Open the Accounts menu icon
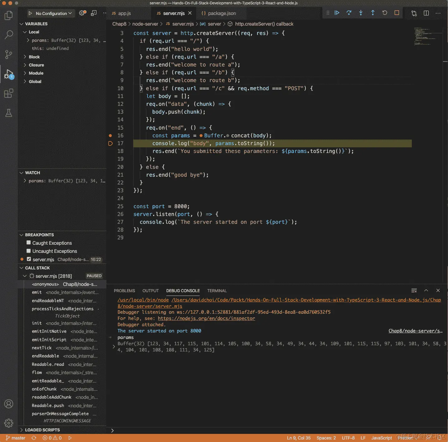448x442 pixels. 9,404
